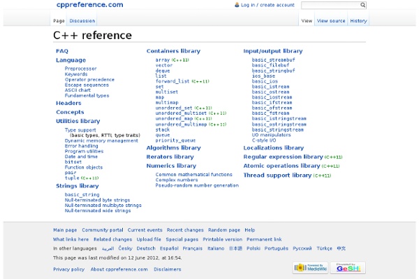Open the Fundamental types link
This screenshot has height=279, width=419.
[87, 96]
